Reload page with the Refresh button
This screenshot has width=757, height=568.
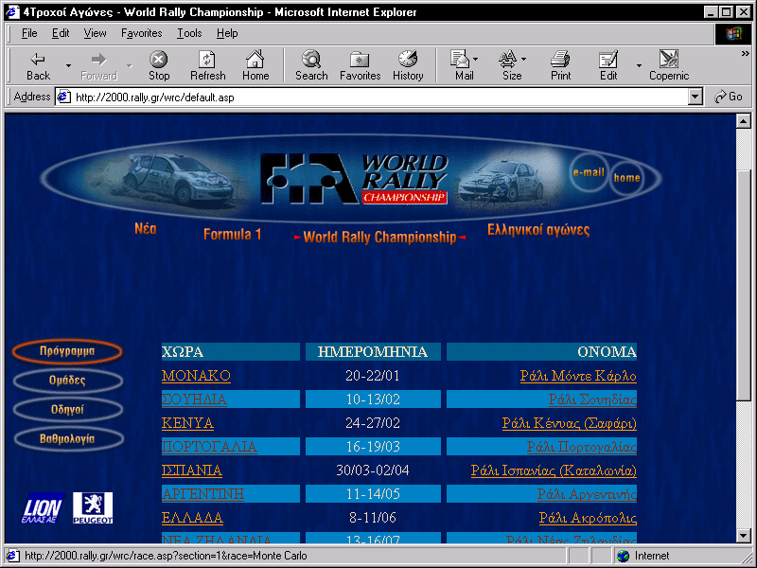[207, 65]
